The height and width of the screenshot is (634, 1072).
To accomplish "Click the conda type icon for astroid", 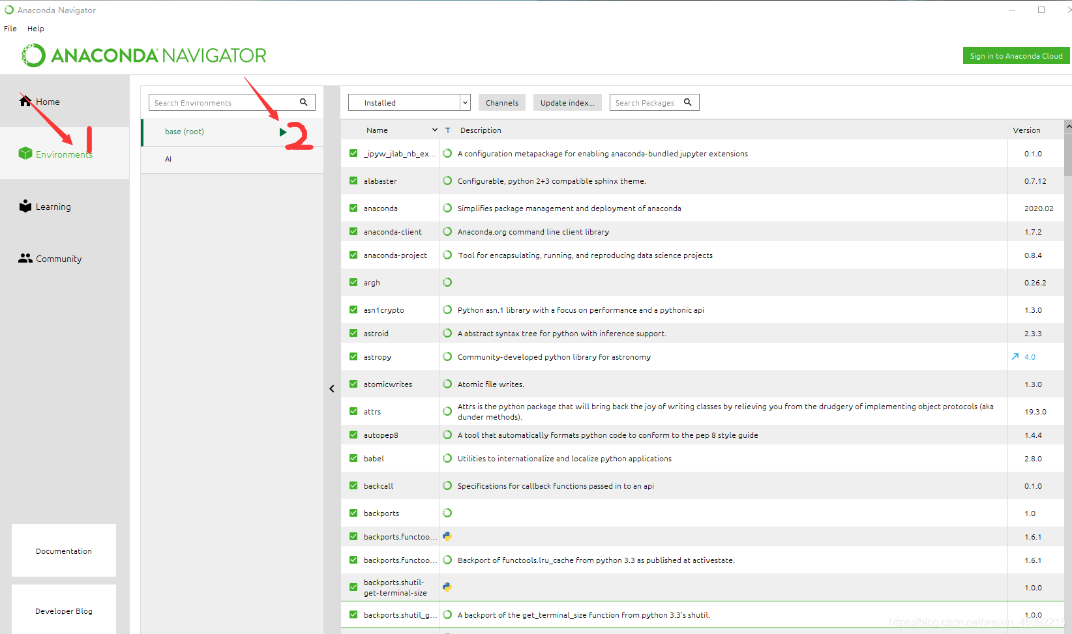I will (447, 333).
